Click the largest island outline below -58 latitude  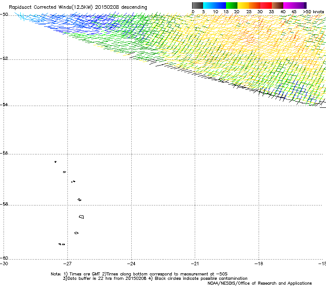[x=81, y=217]
